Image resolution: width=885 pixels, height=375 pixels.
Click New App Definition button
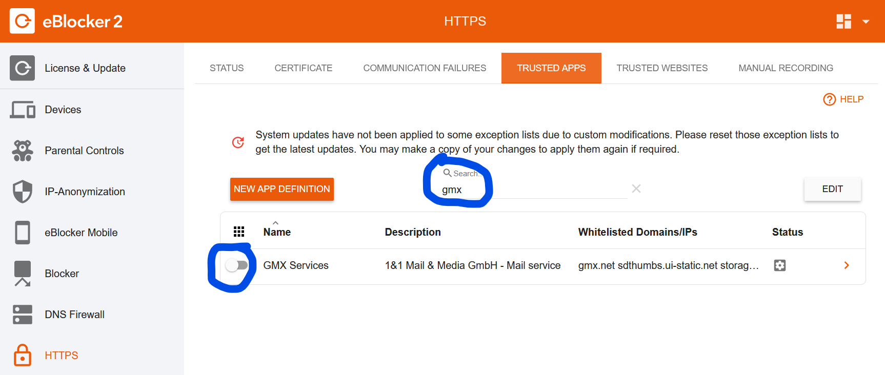pyautogui.click(x=282, y=189)
